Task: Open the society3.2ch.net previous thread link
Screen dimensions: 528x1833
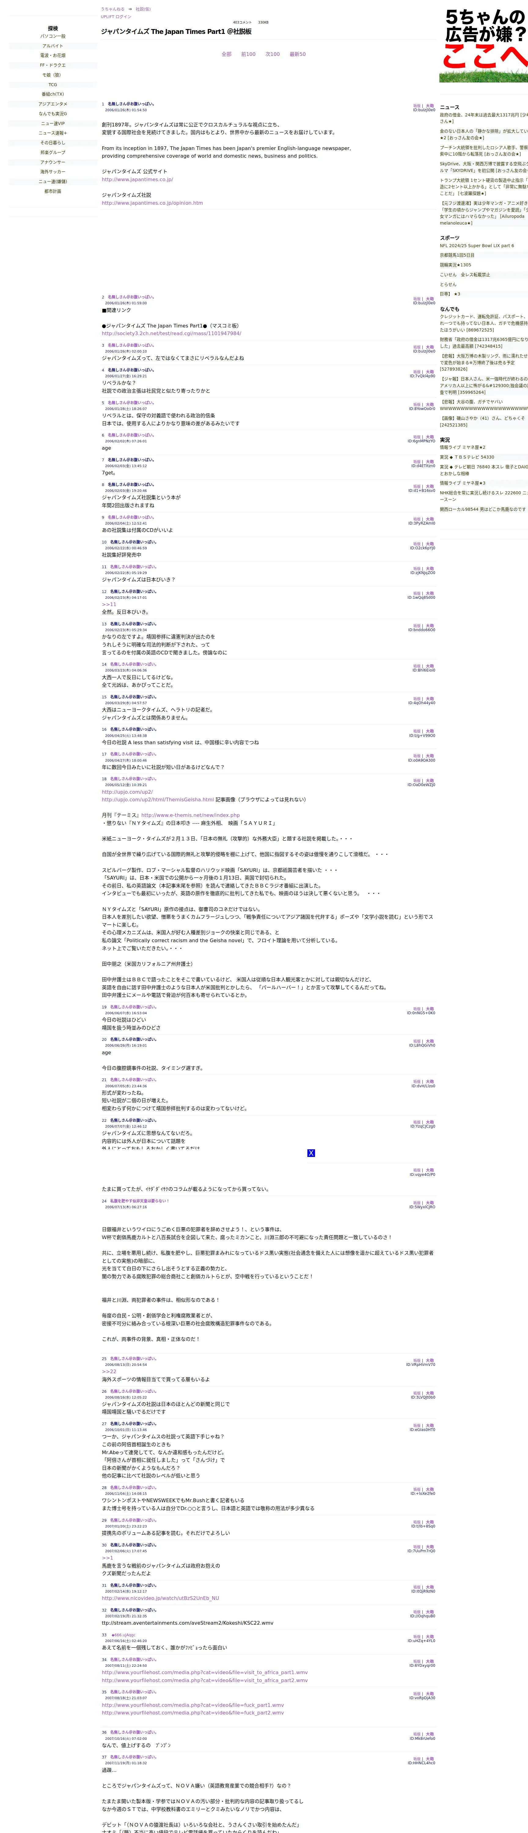Action: pos(171,333)
